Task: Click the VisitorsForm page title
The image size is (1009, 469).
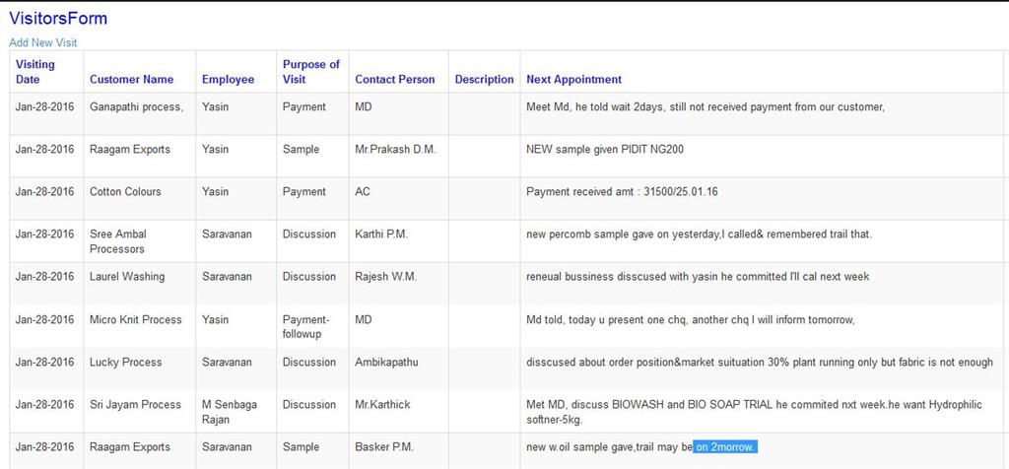Action: pos(58,19)
